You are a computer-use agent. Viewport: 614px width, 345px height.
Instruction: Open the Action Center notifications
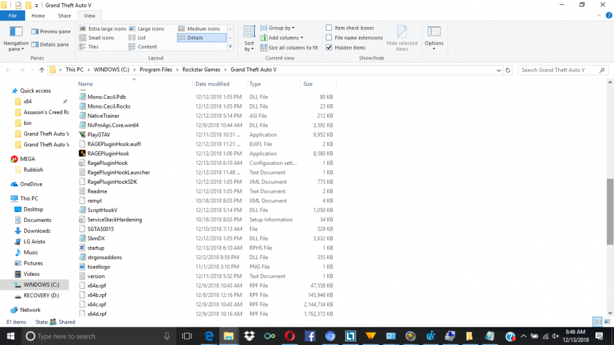pyautogui.click(x=599, y=336)
